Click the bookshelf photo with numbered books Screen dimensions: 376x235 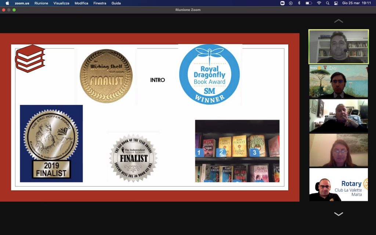(x=237, y=151)
